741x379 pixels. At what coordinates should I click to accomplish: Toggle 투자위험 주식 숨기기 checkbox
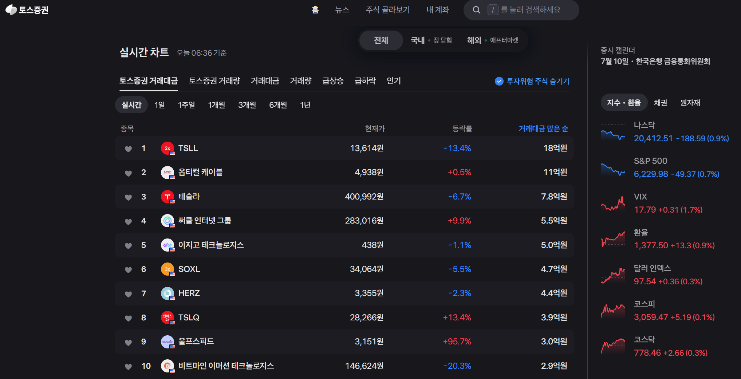(499, 81)
